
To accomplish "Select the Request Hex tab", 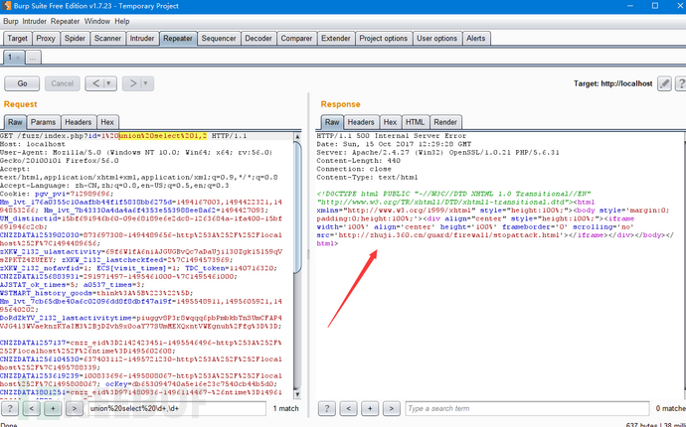I will tap(107, 122).
